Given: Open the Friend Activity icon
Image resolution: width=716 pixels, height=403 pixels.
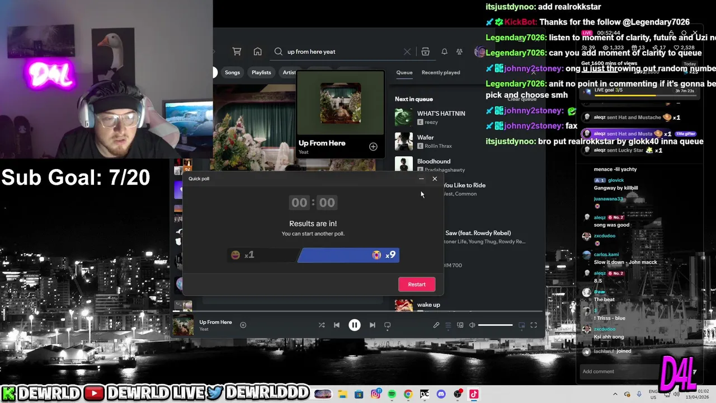Looking at the screenshot, I should pos(459,51).
